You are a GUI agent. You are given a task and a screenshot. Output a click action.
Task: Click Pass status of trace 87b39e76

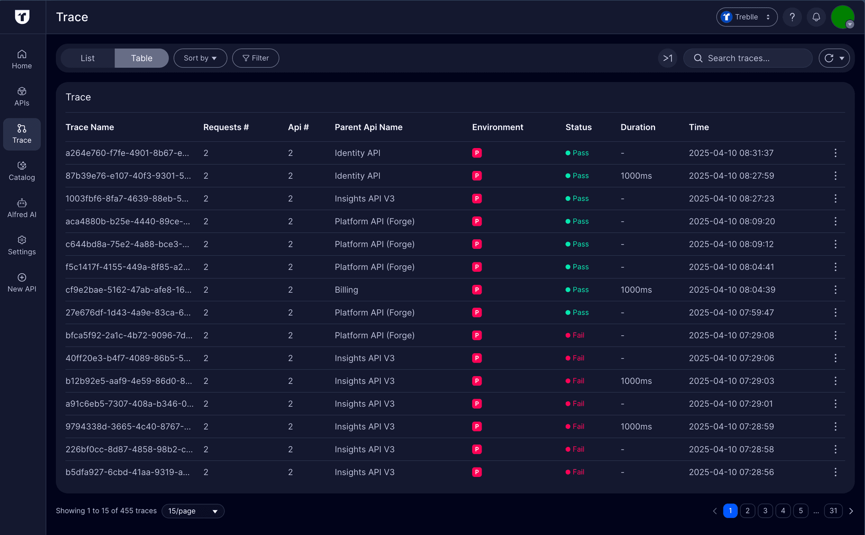click(x=577, y=176)
